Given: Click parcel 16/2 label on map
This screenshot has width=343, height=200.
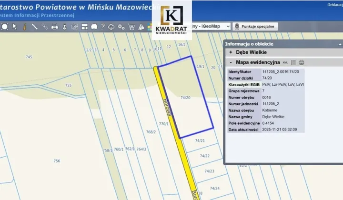Looking at the screenshot, I should tap(182, 45).
